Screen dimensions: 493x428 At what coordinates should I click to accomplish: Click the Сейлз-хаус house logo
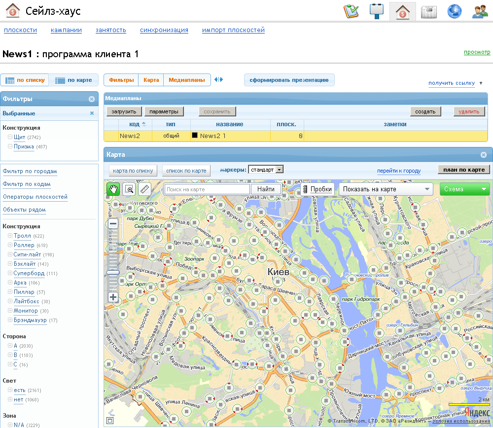(13, 10)
